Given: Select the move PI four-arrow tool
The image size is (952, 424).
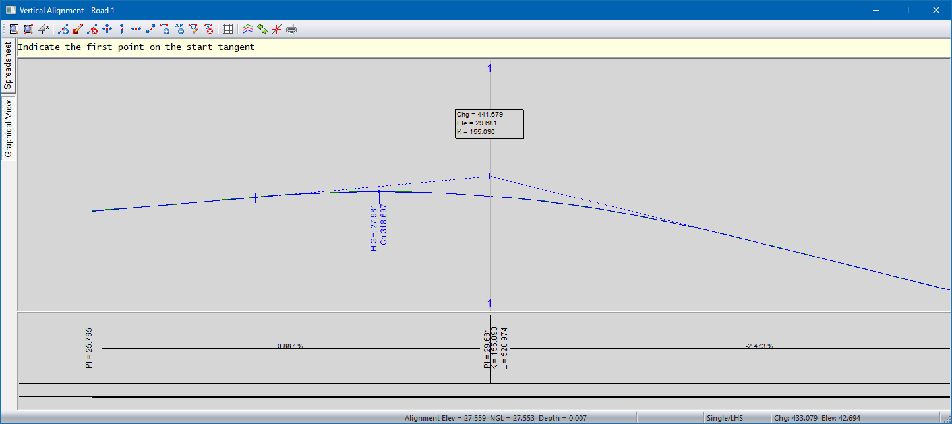Looking at the screenshot, I should tap(107, 29).
